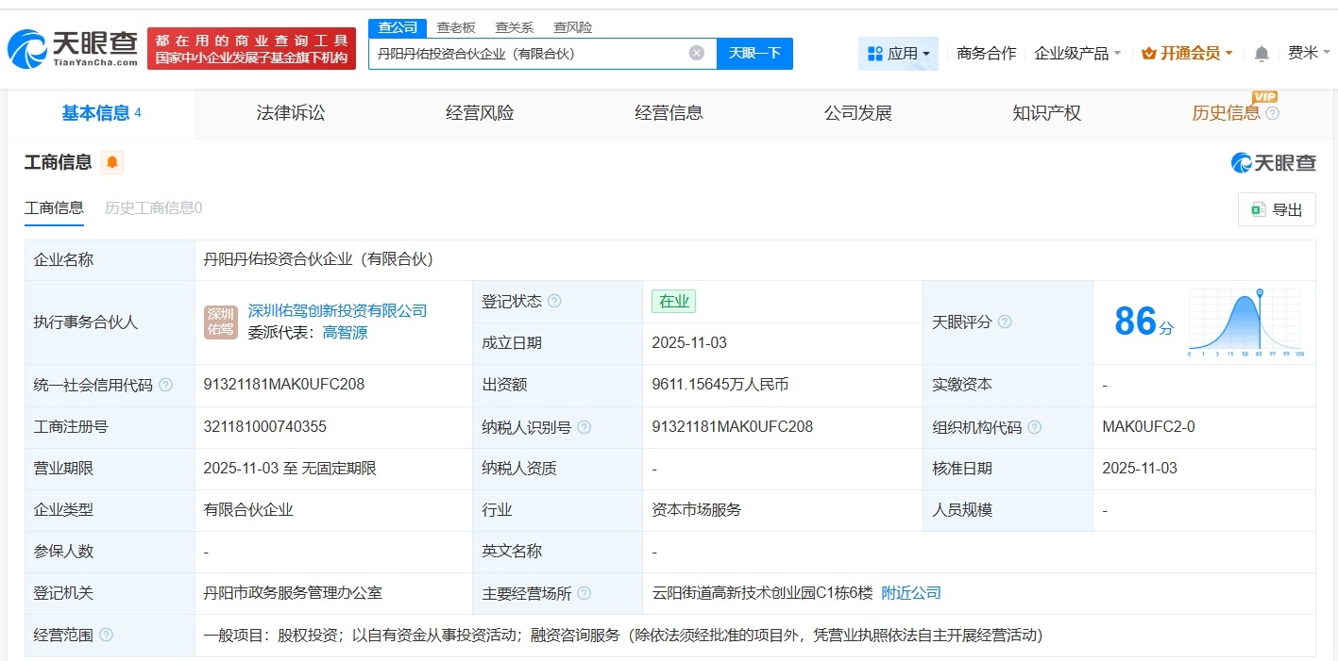Open notifications via the bell icon
The height and width of the screenshot is (661, 1338).
[x=1261, y=54]
